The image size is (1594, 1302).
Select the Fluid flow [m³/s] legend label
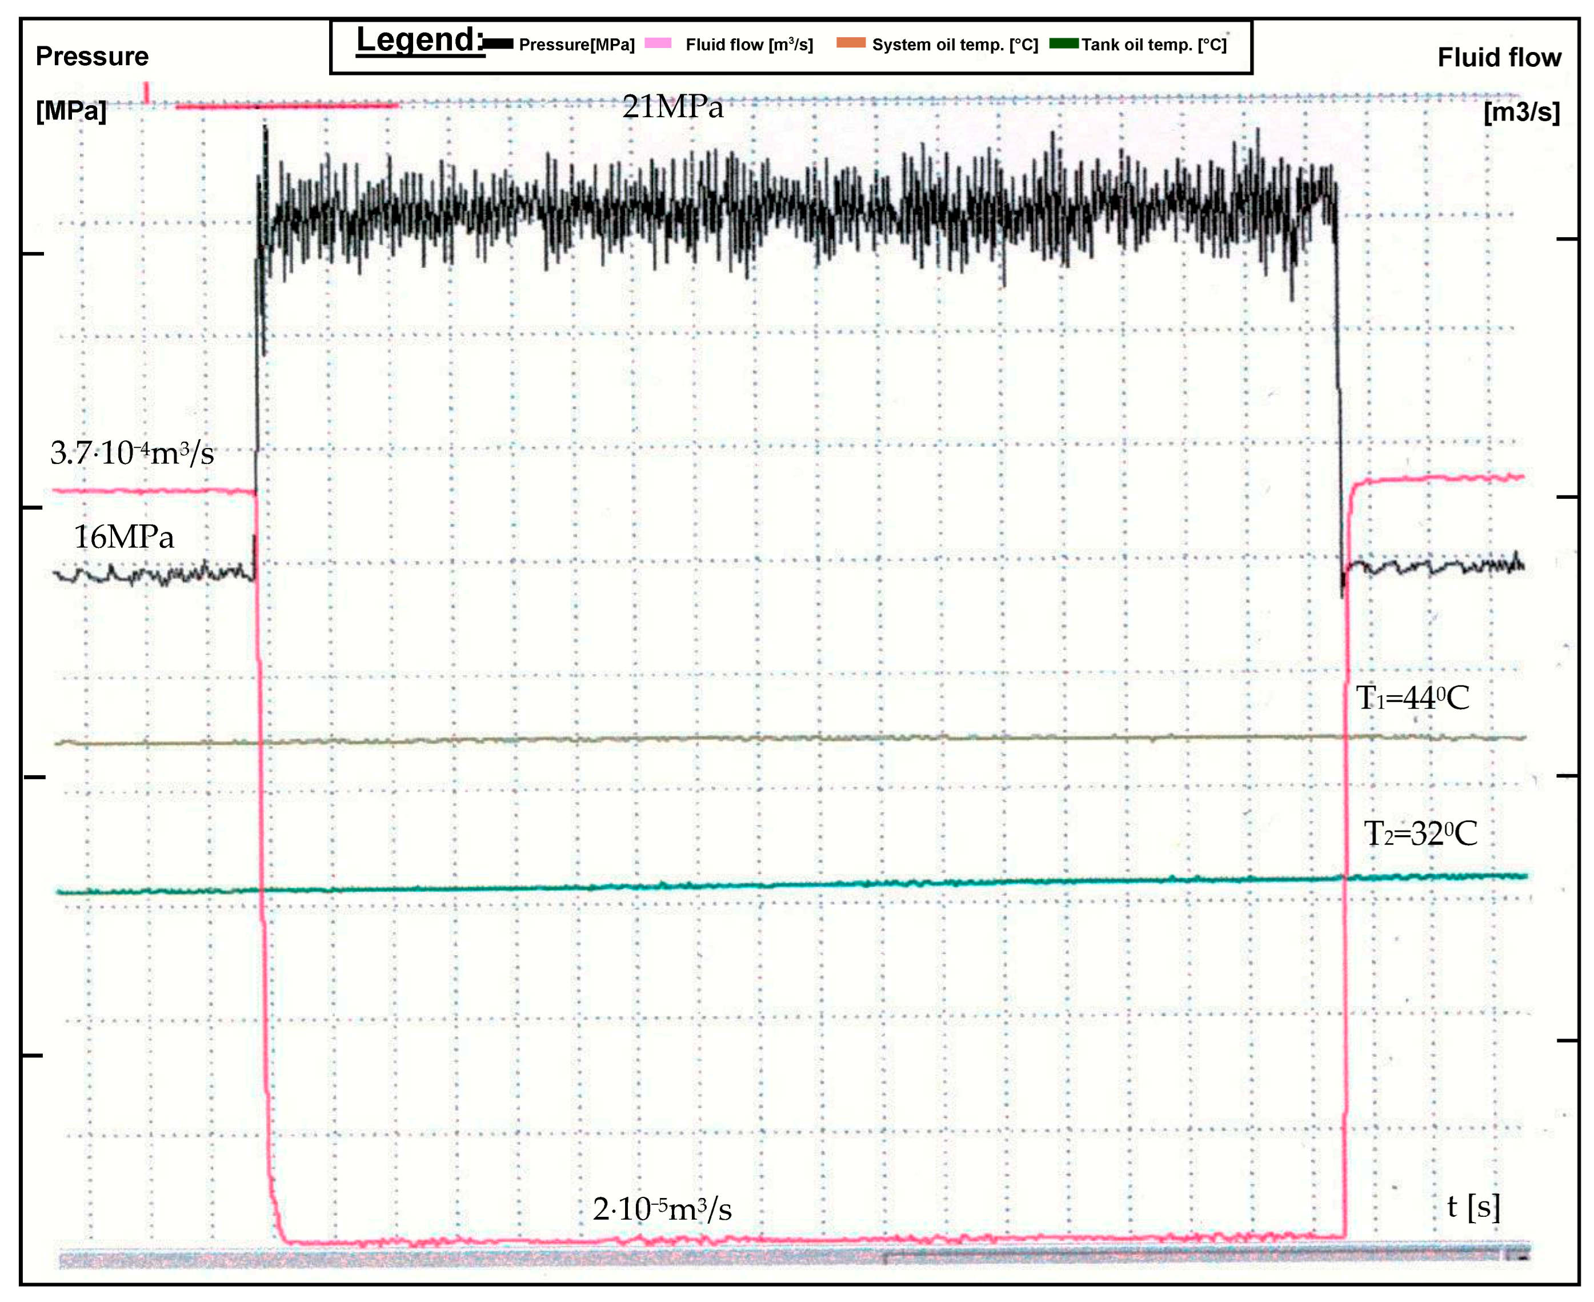click(x=748, y=45)
